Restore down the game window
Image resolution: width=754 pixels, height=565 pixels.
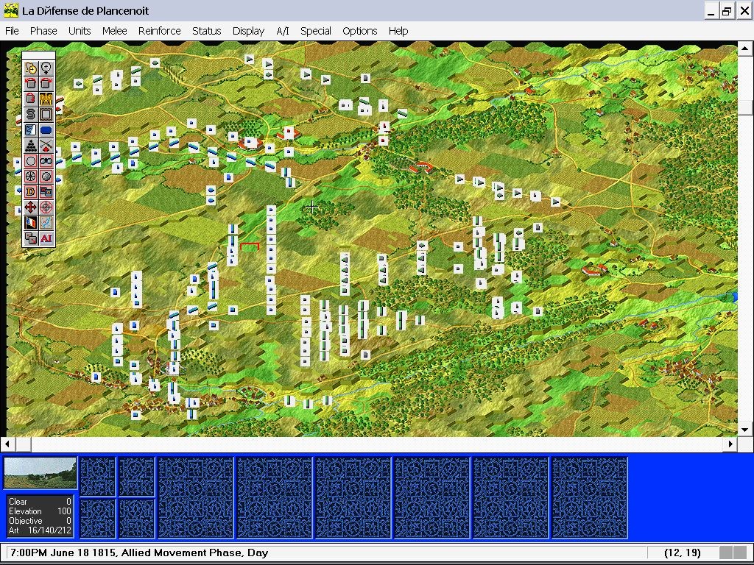click(727, 10)
